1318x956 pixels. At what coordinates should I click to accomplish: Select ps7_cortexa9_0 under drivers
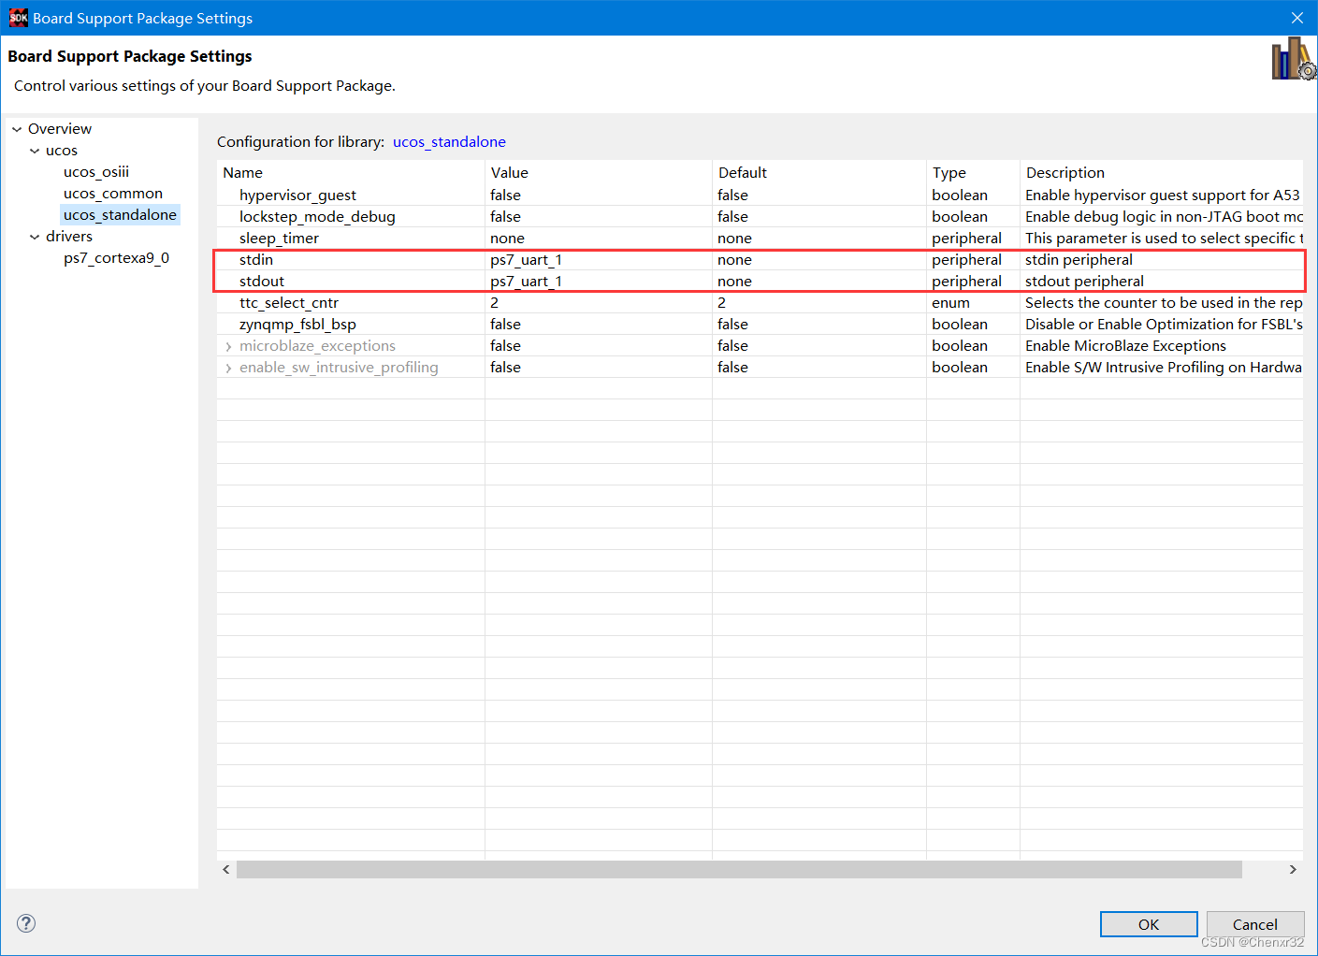coord(116,258)
